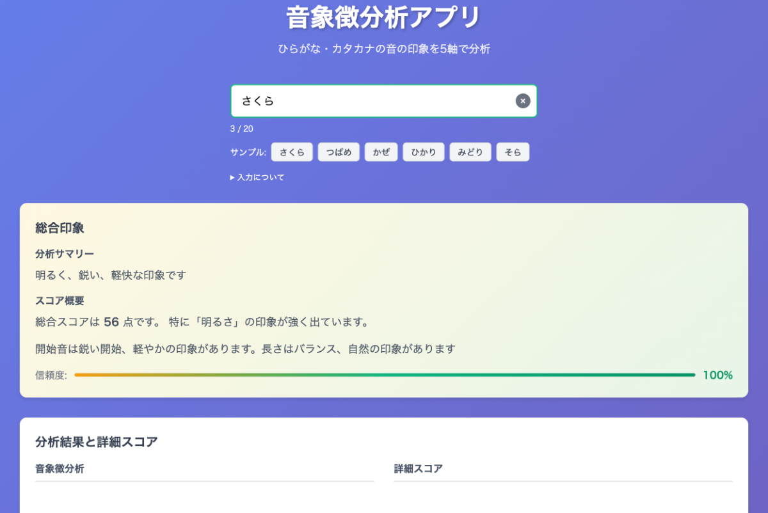Click the さくら text input field
This screenshot has height=513, width=768.
point(371,101)
